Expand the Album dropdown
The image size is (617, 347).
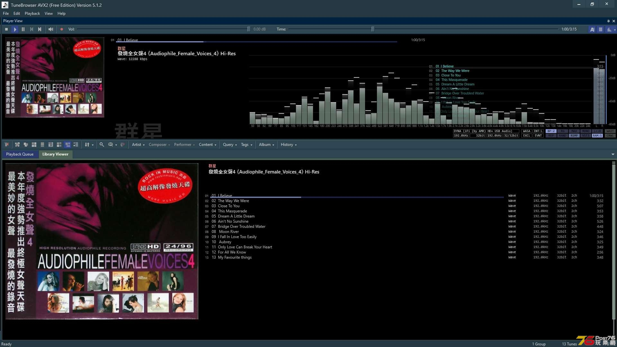tap(266, 145)
